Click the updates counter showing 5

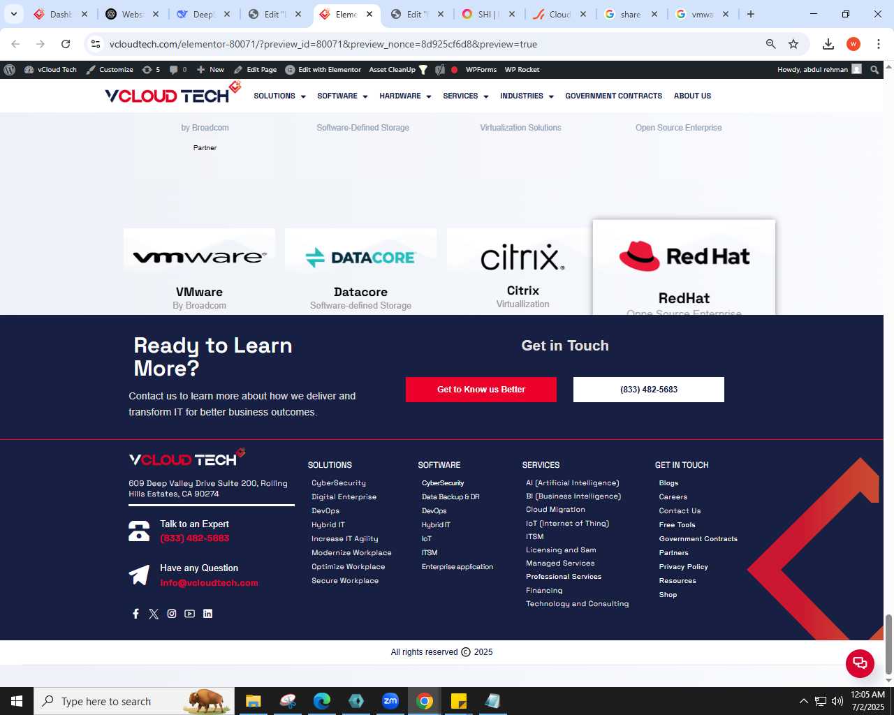click(x=151, y=70)
